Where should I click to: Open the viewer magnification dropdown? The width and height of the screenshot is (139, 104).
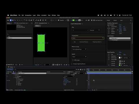click(x=38, y=65)
